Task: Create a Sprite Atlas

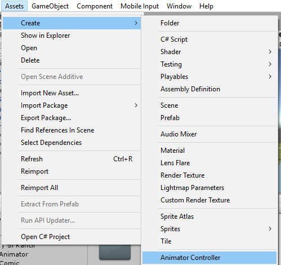Action: [209, 217]
